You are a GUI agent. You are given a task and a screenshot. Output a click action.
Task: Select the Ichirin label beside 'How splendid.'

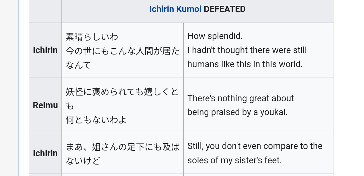[x=45, y=50]
